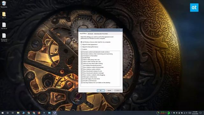Click the taskbar clock and date
This screenshot has height=115, width=204.
point(195,113)
